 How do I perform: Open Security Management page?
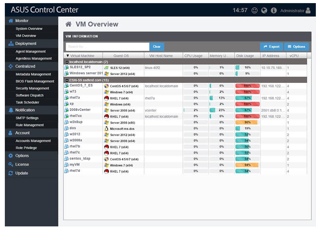click(x=32, y=88)
